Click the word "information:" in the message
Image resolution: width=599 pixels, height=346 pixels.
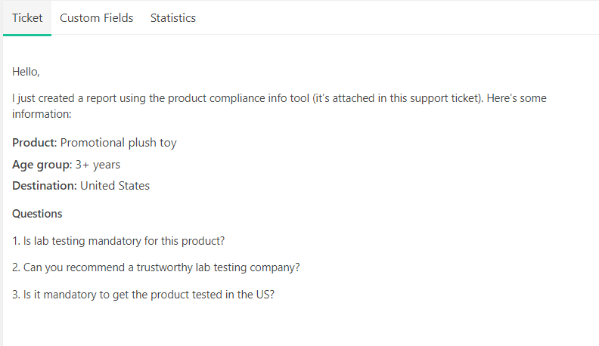point(42,114)
